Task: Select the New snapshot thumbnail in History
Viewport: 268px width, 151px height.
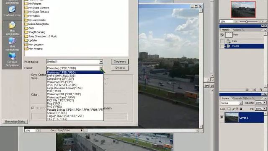Action: [x=229, y=35]
